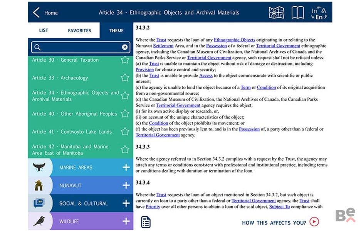
Task: Open Article 41 - Contwoyto Lake Lands
Action: [x=72, y=132]
